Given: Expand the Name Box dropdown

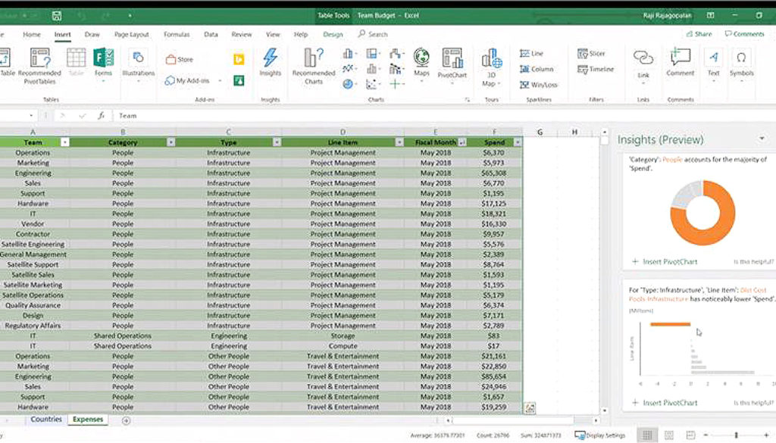Looking at the screenshot, I should (31, 116).
